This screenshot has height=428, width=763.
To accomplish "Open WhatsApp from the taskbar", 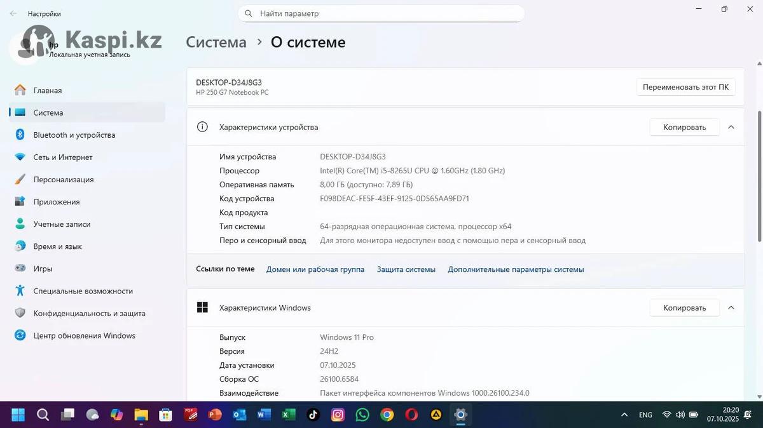I will pos(362,415).
